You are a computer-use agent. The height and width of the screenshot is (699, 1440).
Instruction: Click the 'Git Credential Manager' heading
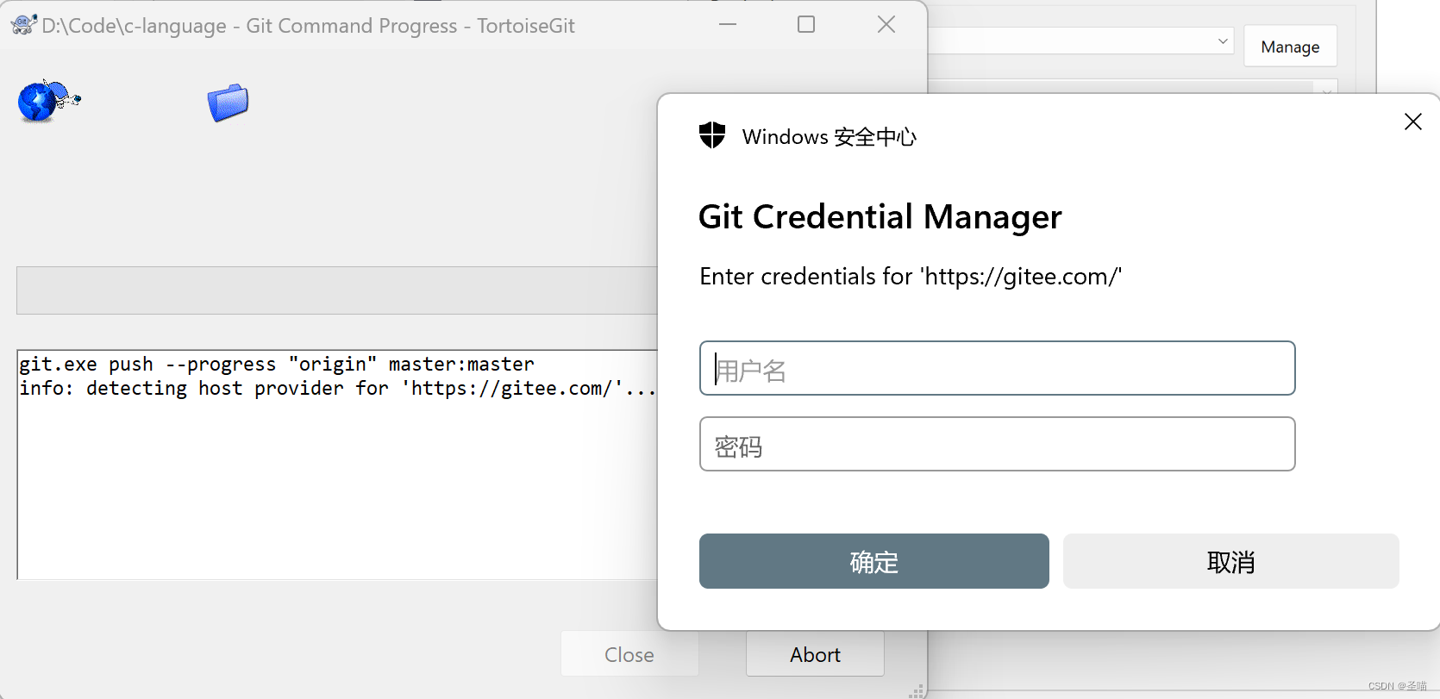(880, 216)
